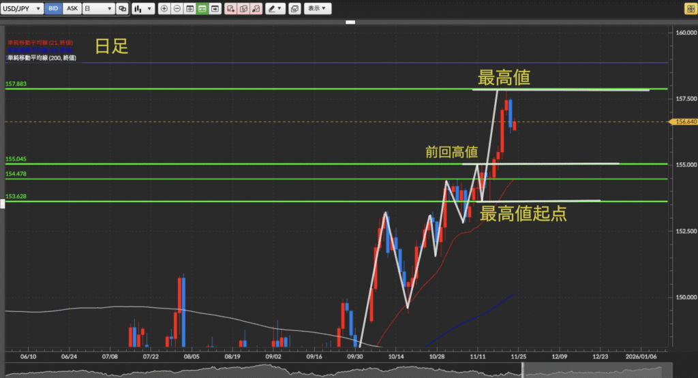The height and width of the screenshot is (378, 698).
Task: Click the yellow layout grid icon
Action: click(x=689, y=9)
